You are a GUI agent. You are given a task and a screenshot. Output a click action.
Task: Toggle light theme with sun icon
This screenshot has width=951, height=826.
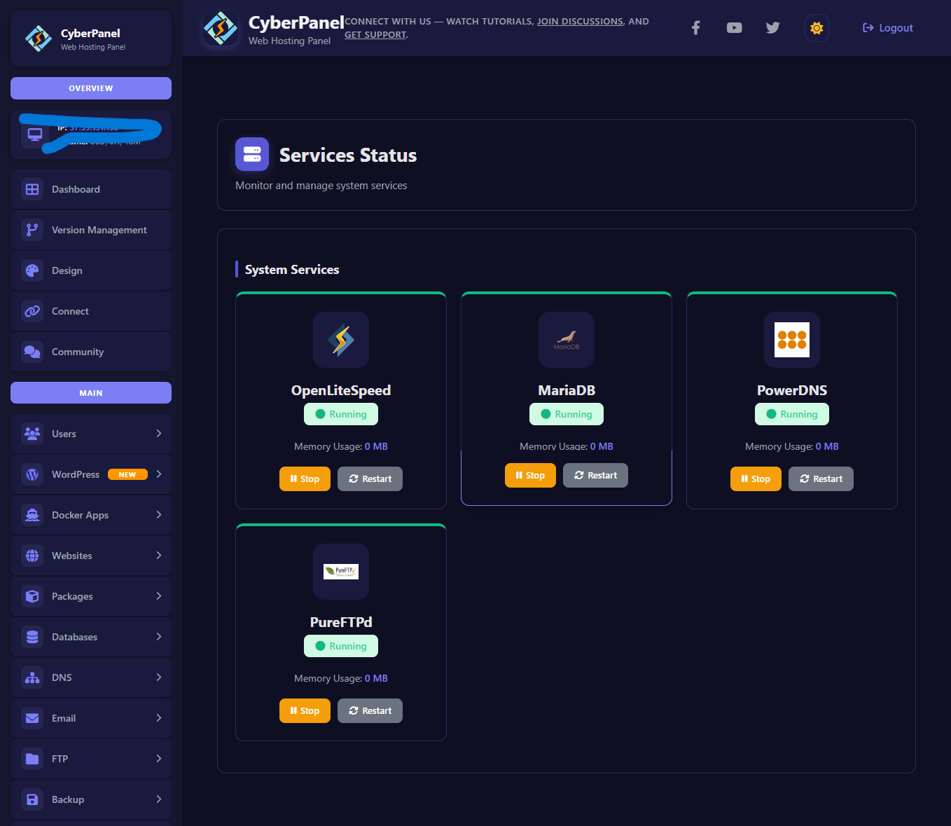coord(817,28)
